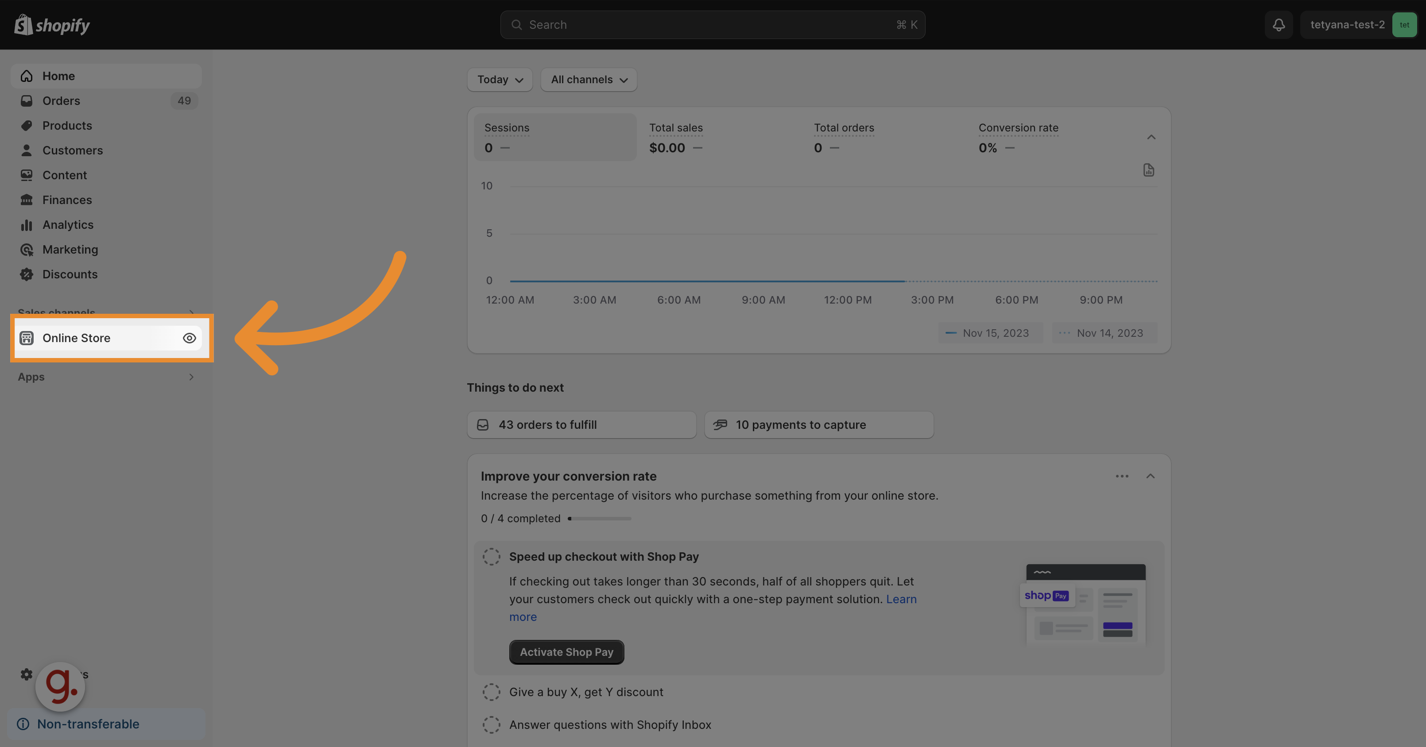Select the Total orders metric
Screen dimensions: 1426x747
pos(884,137)
